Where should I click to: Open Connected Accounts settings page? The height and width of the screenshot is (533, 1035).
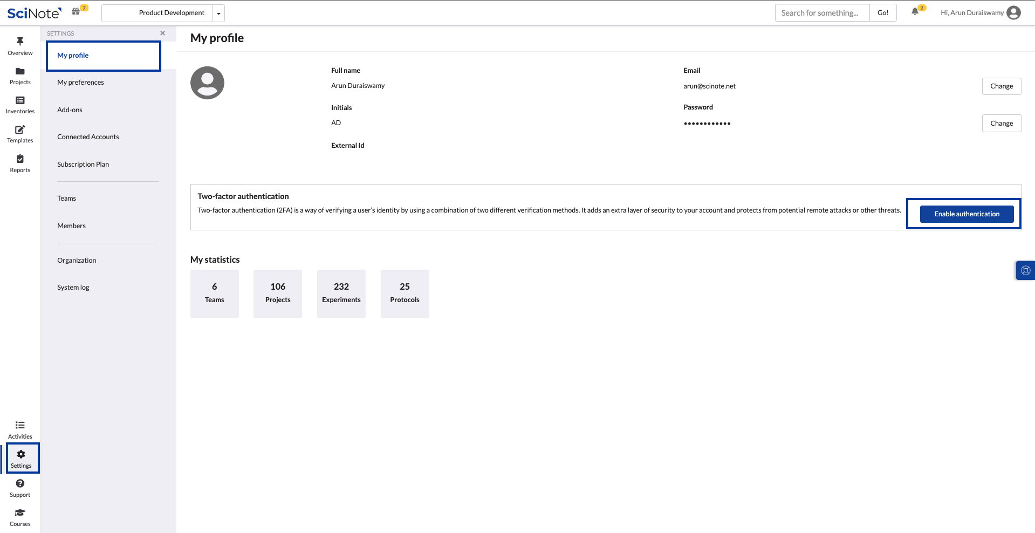pos(88,137)
